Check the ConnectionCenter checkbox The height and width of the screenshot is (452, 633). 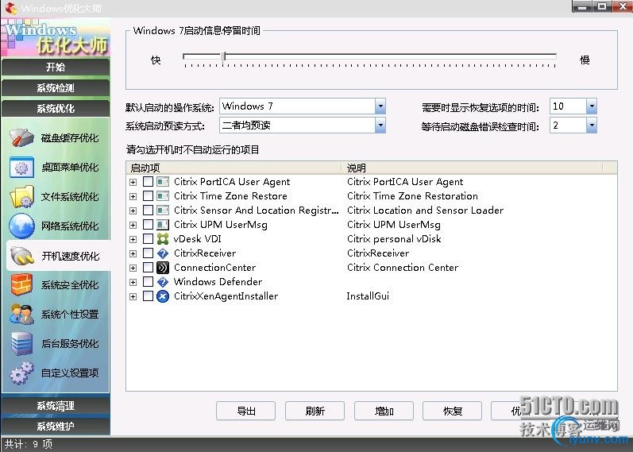[x=149, y=268]
